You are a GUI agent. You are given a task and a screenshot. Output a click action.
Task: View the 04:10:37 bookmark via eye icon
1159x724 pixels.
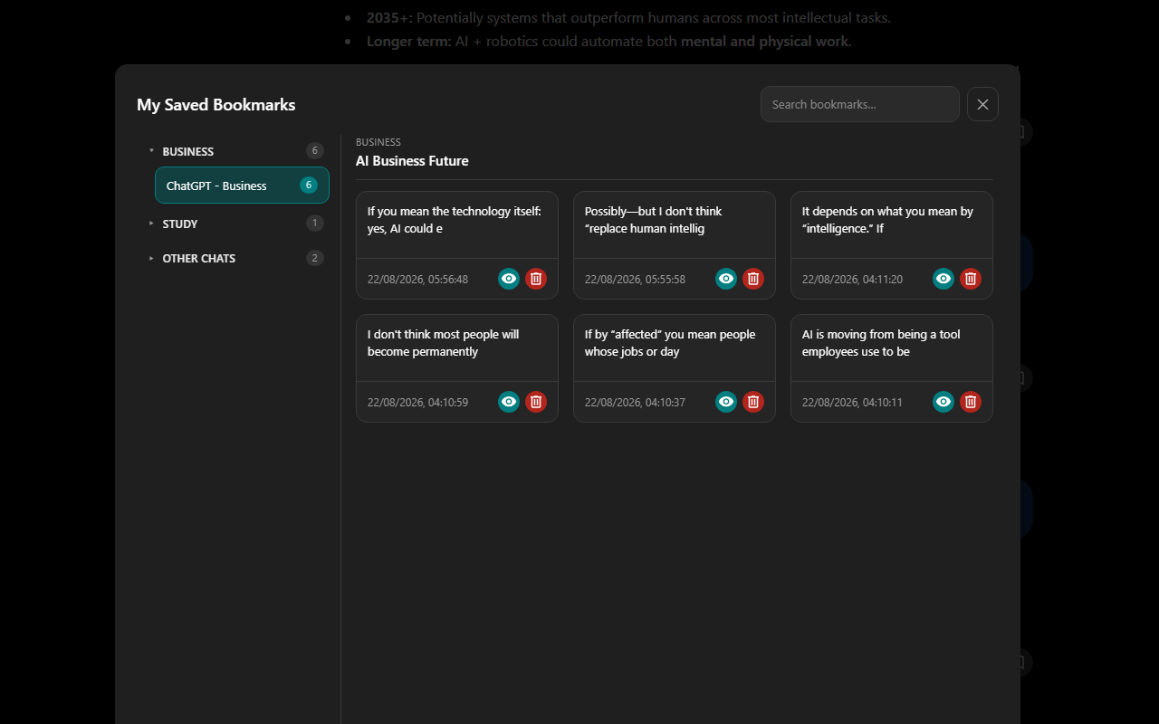click(726, 402)
